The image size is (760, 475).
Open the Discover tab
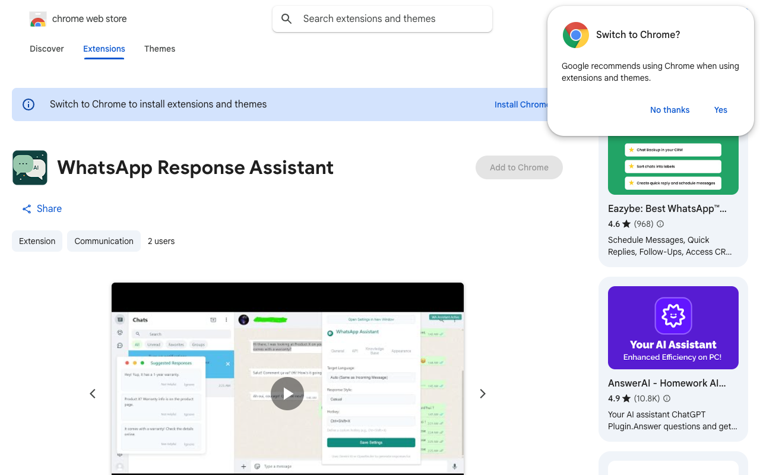coord(46,49)
